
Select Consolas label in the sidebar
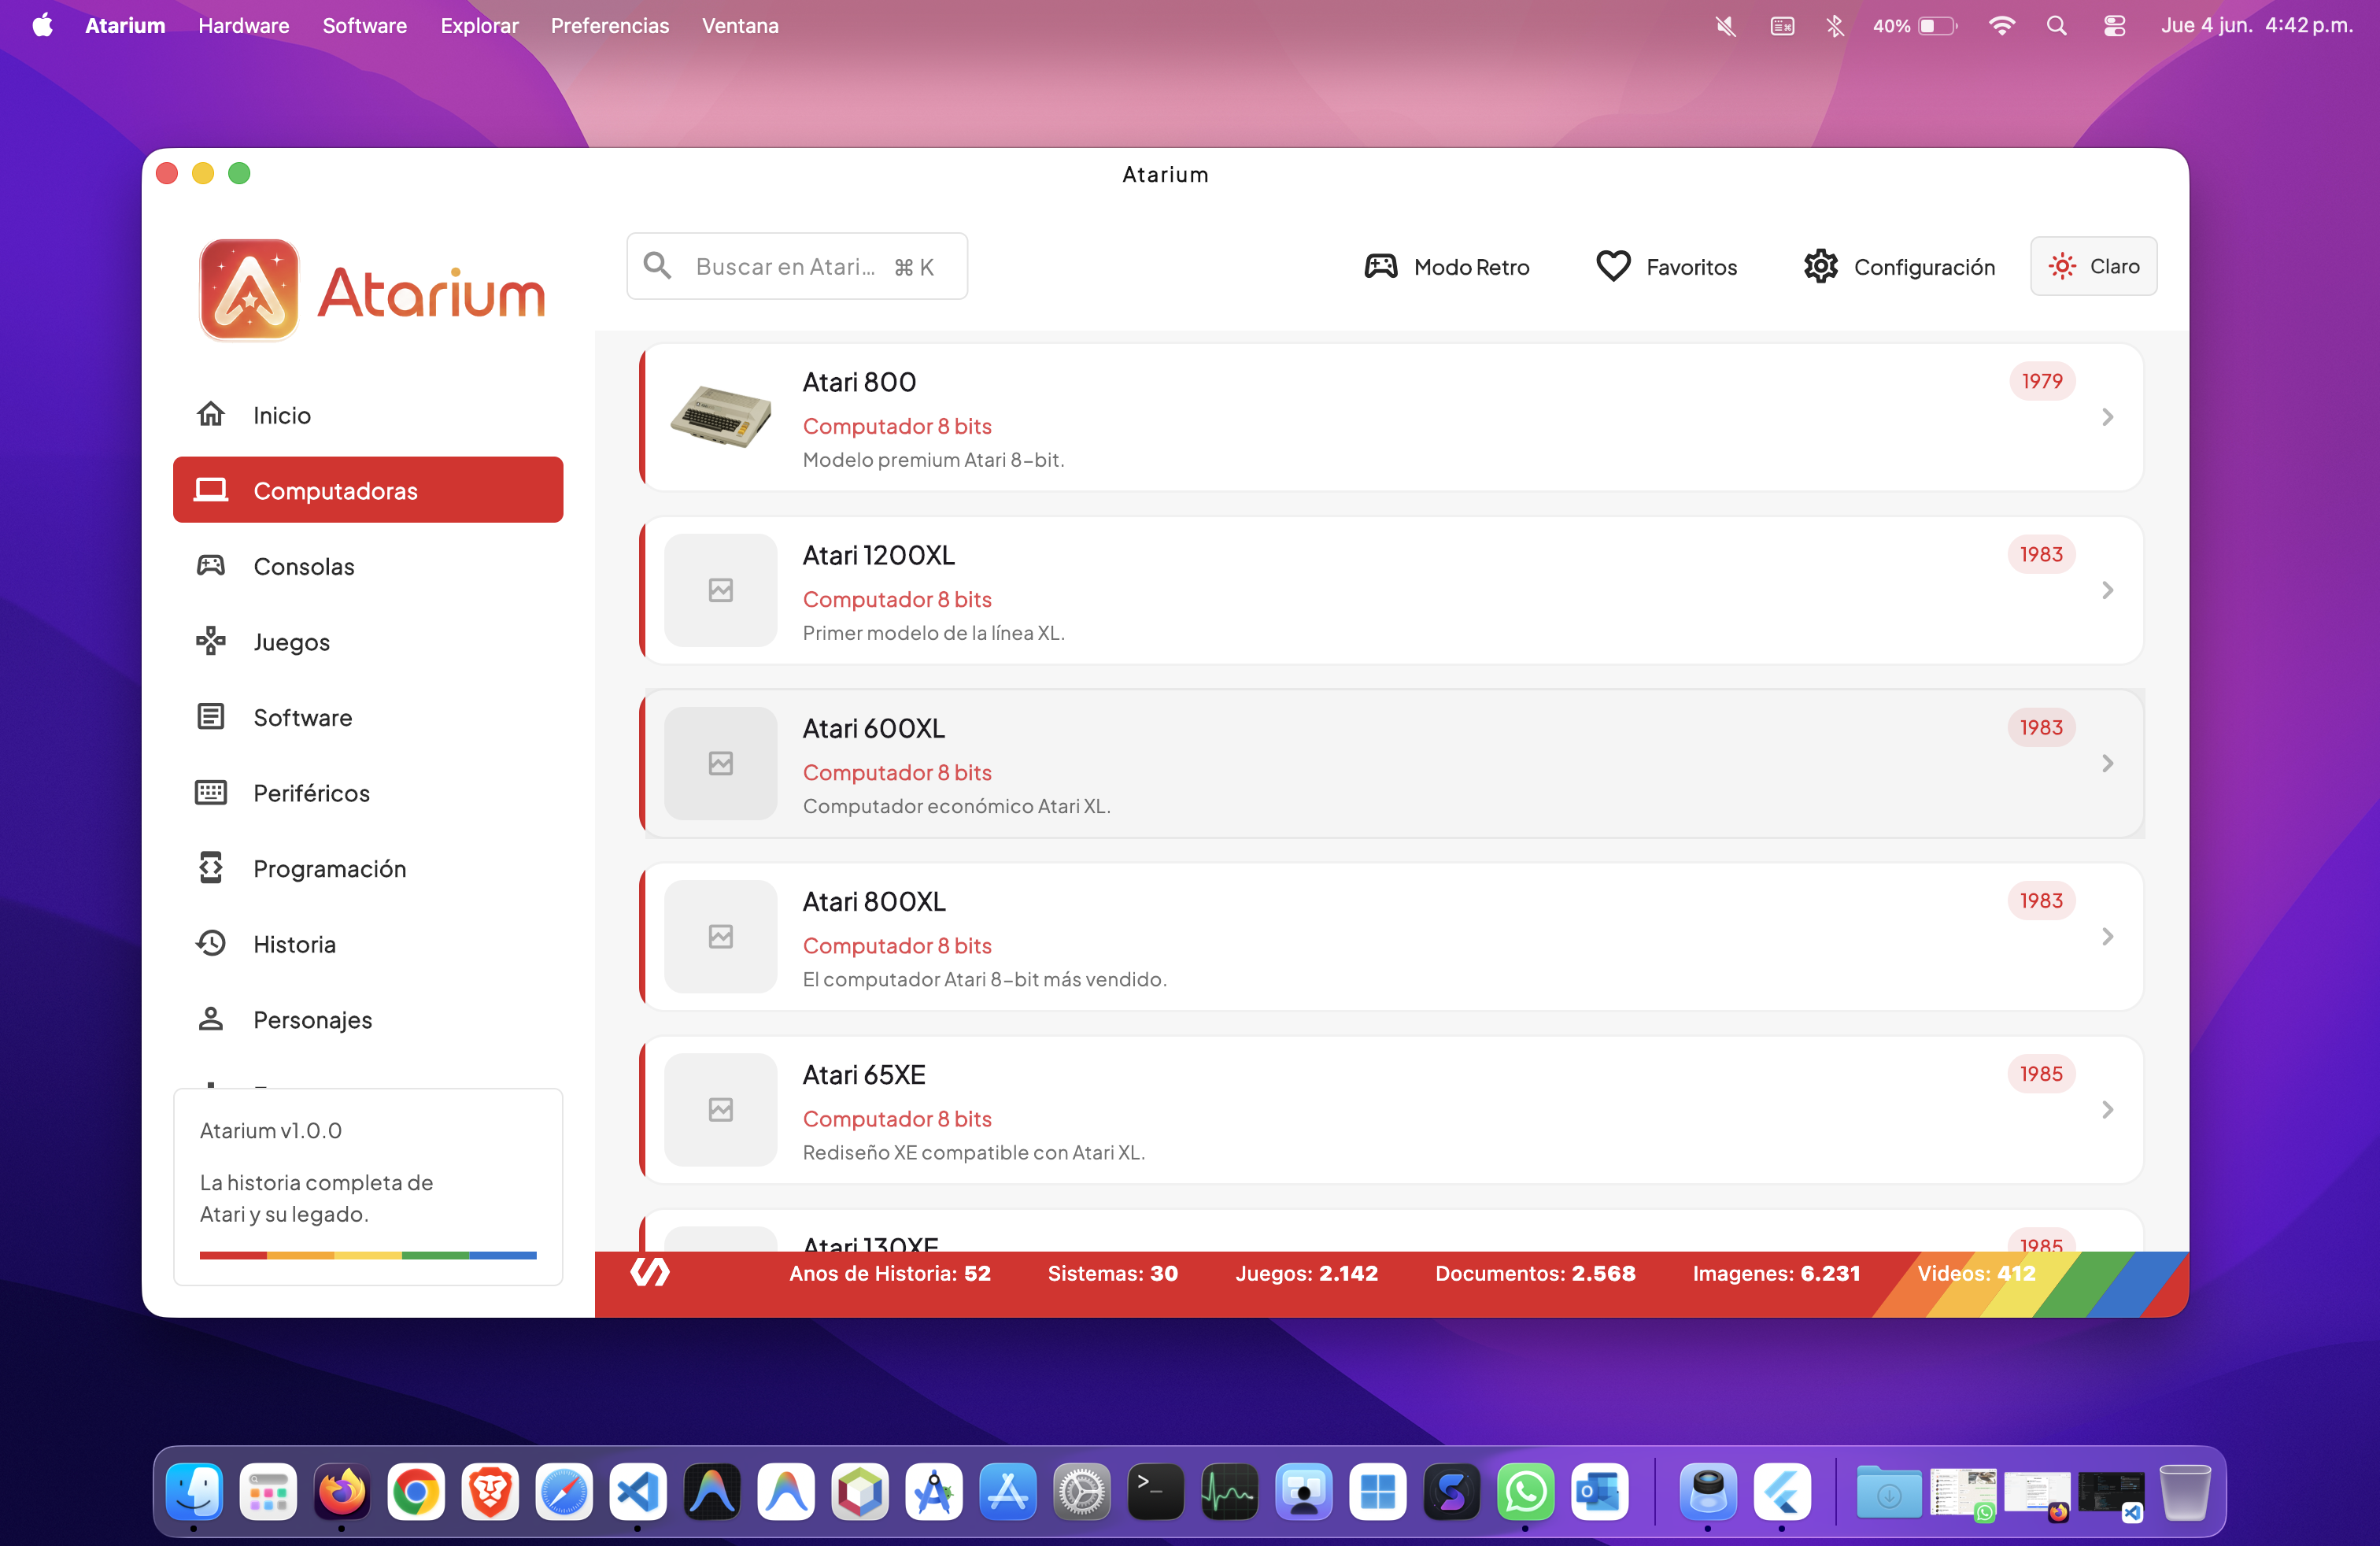304,566
